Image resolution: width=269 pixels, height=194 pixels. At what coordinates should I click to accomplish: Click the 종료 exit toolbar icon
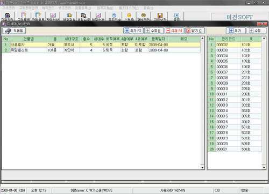176,17
